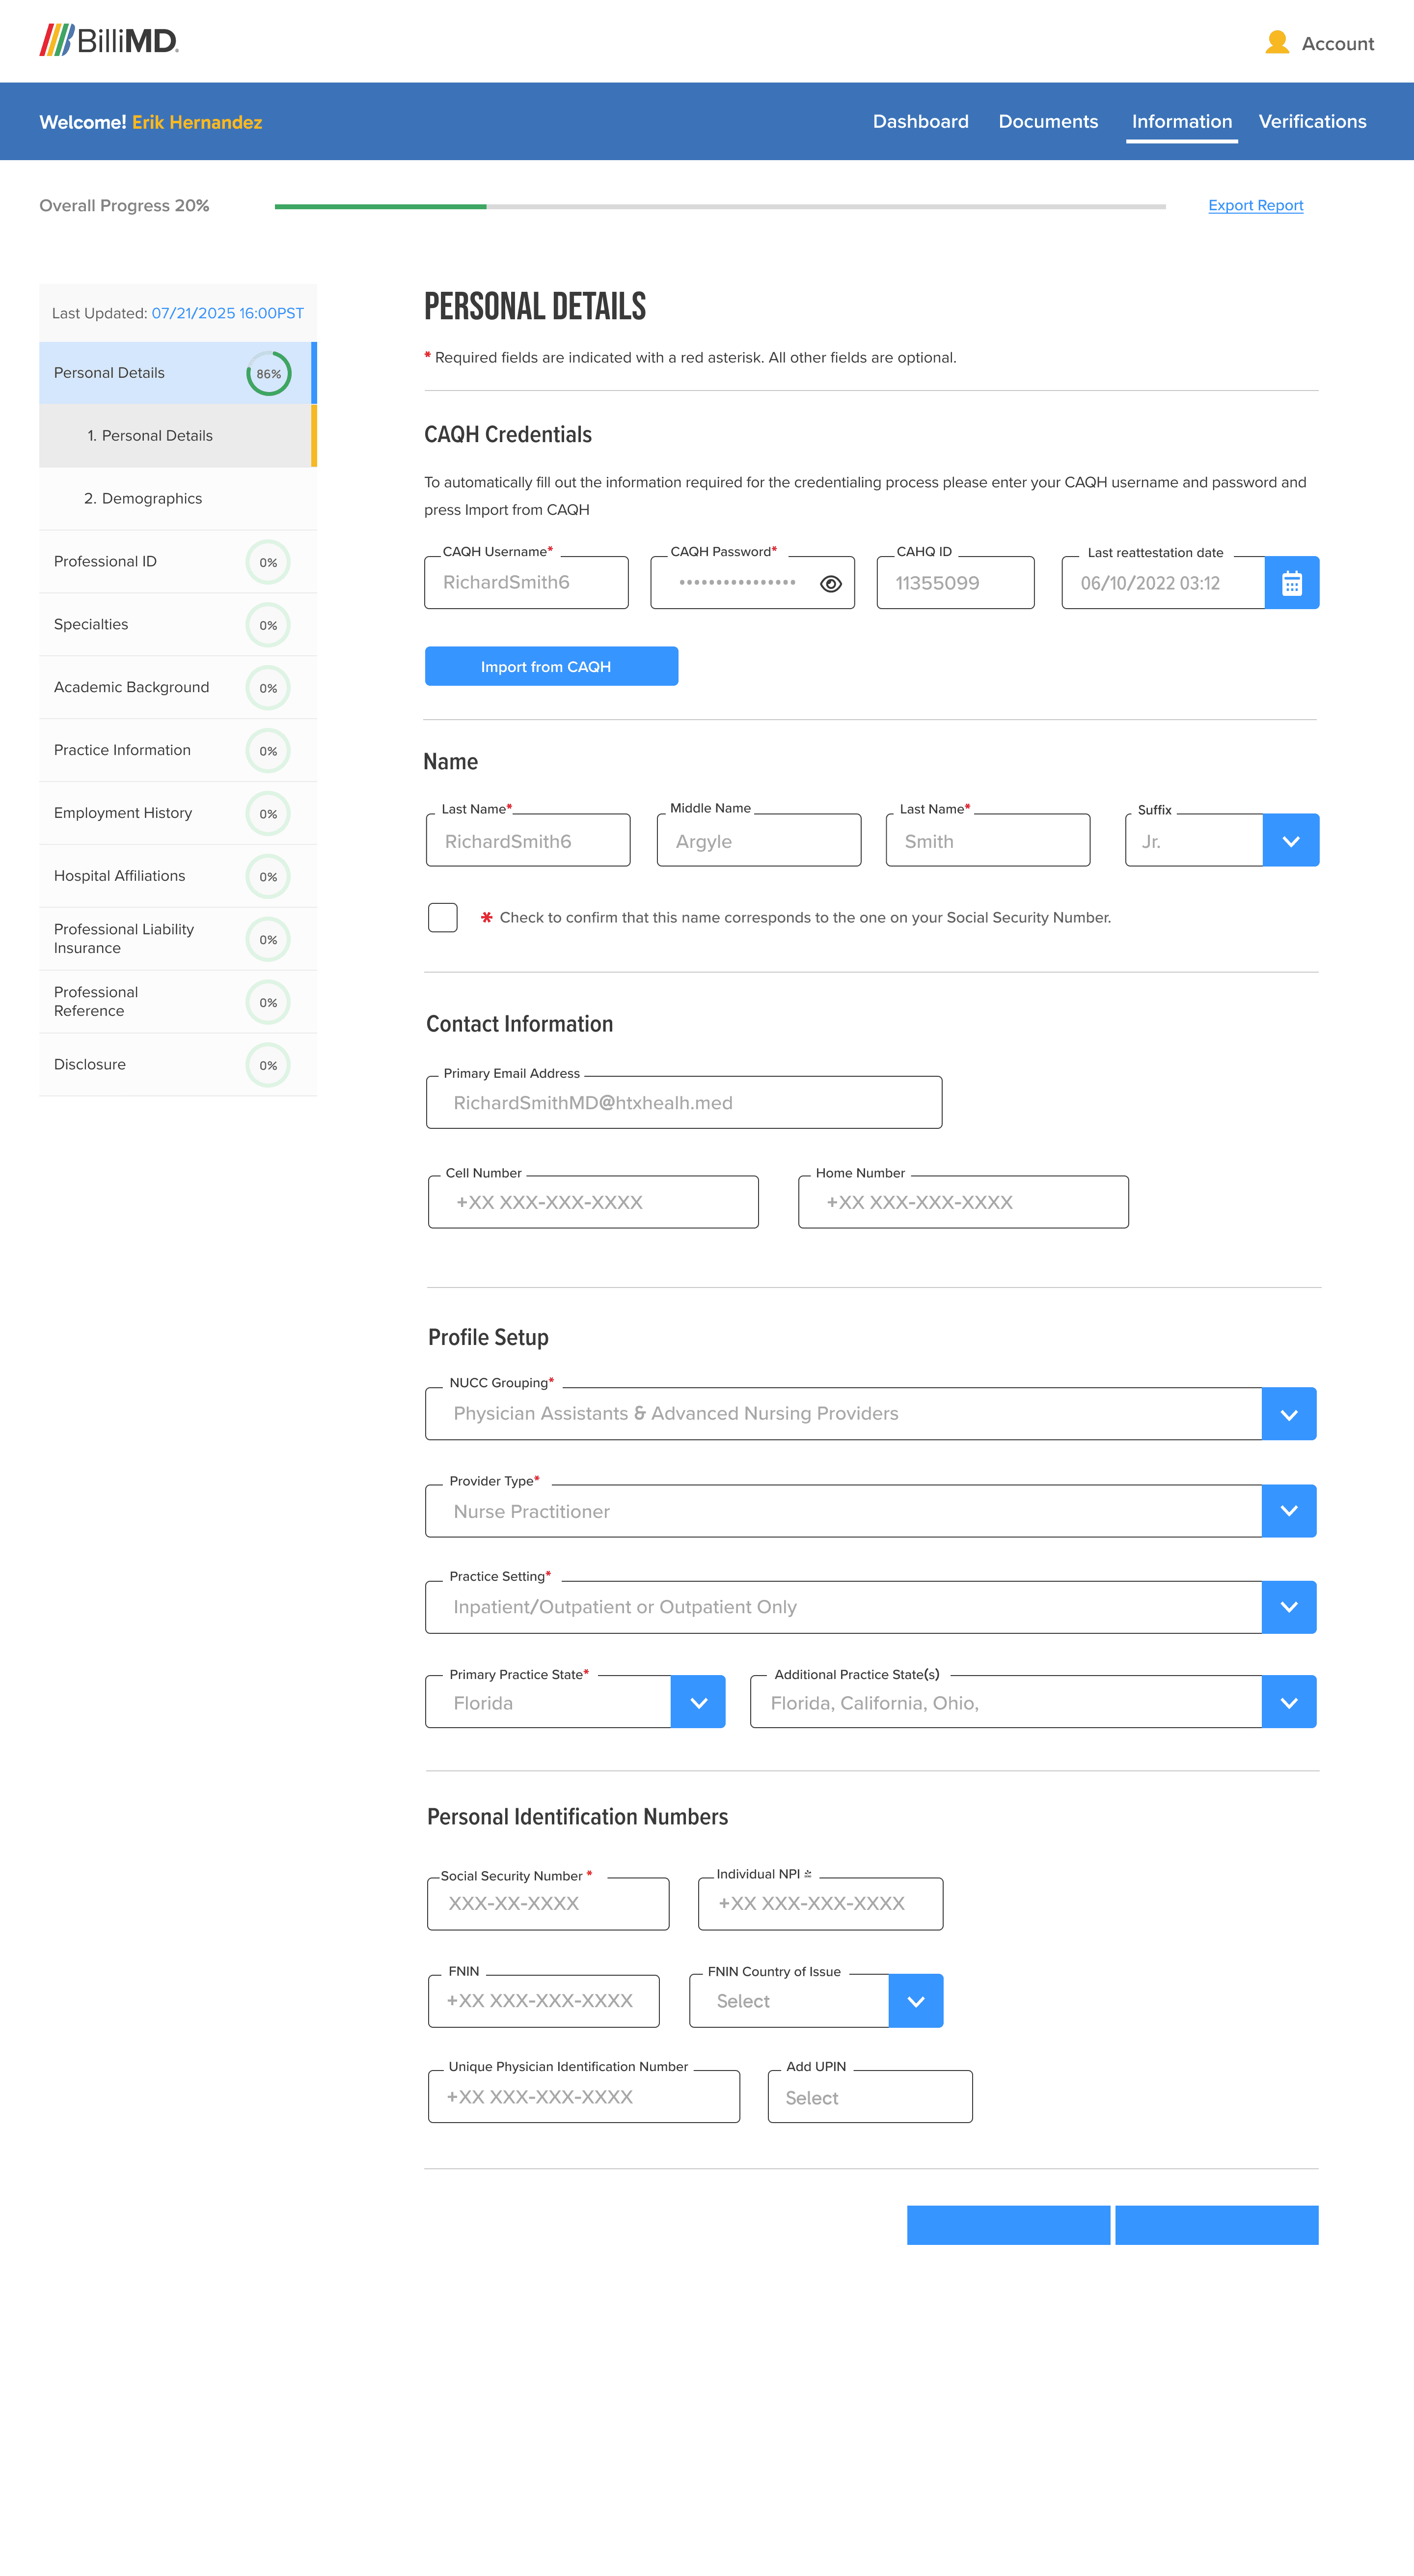Check the name confirmation checkbox
1414x2576 pixels.
point(443,917)
